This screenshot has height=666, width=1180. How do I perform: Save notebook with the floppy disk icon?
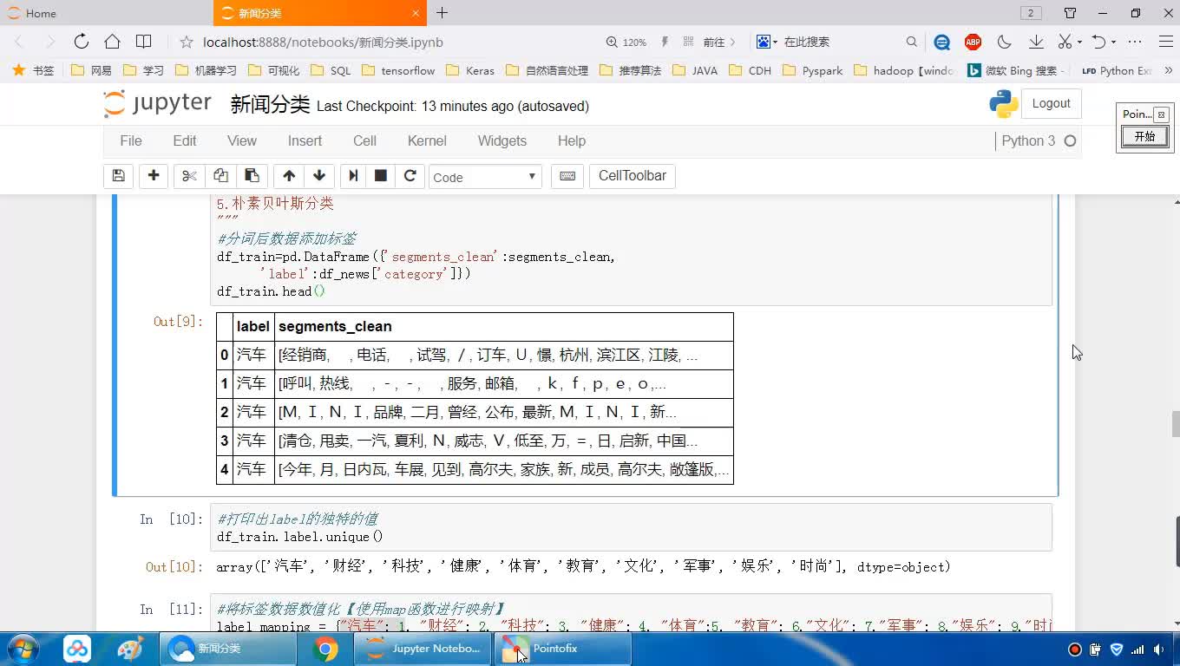point(118,176)
